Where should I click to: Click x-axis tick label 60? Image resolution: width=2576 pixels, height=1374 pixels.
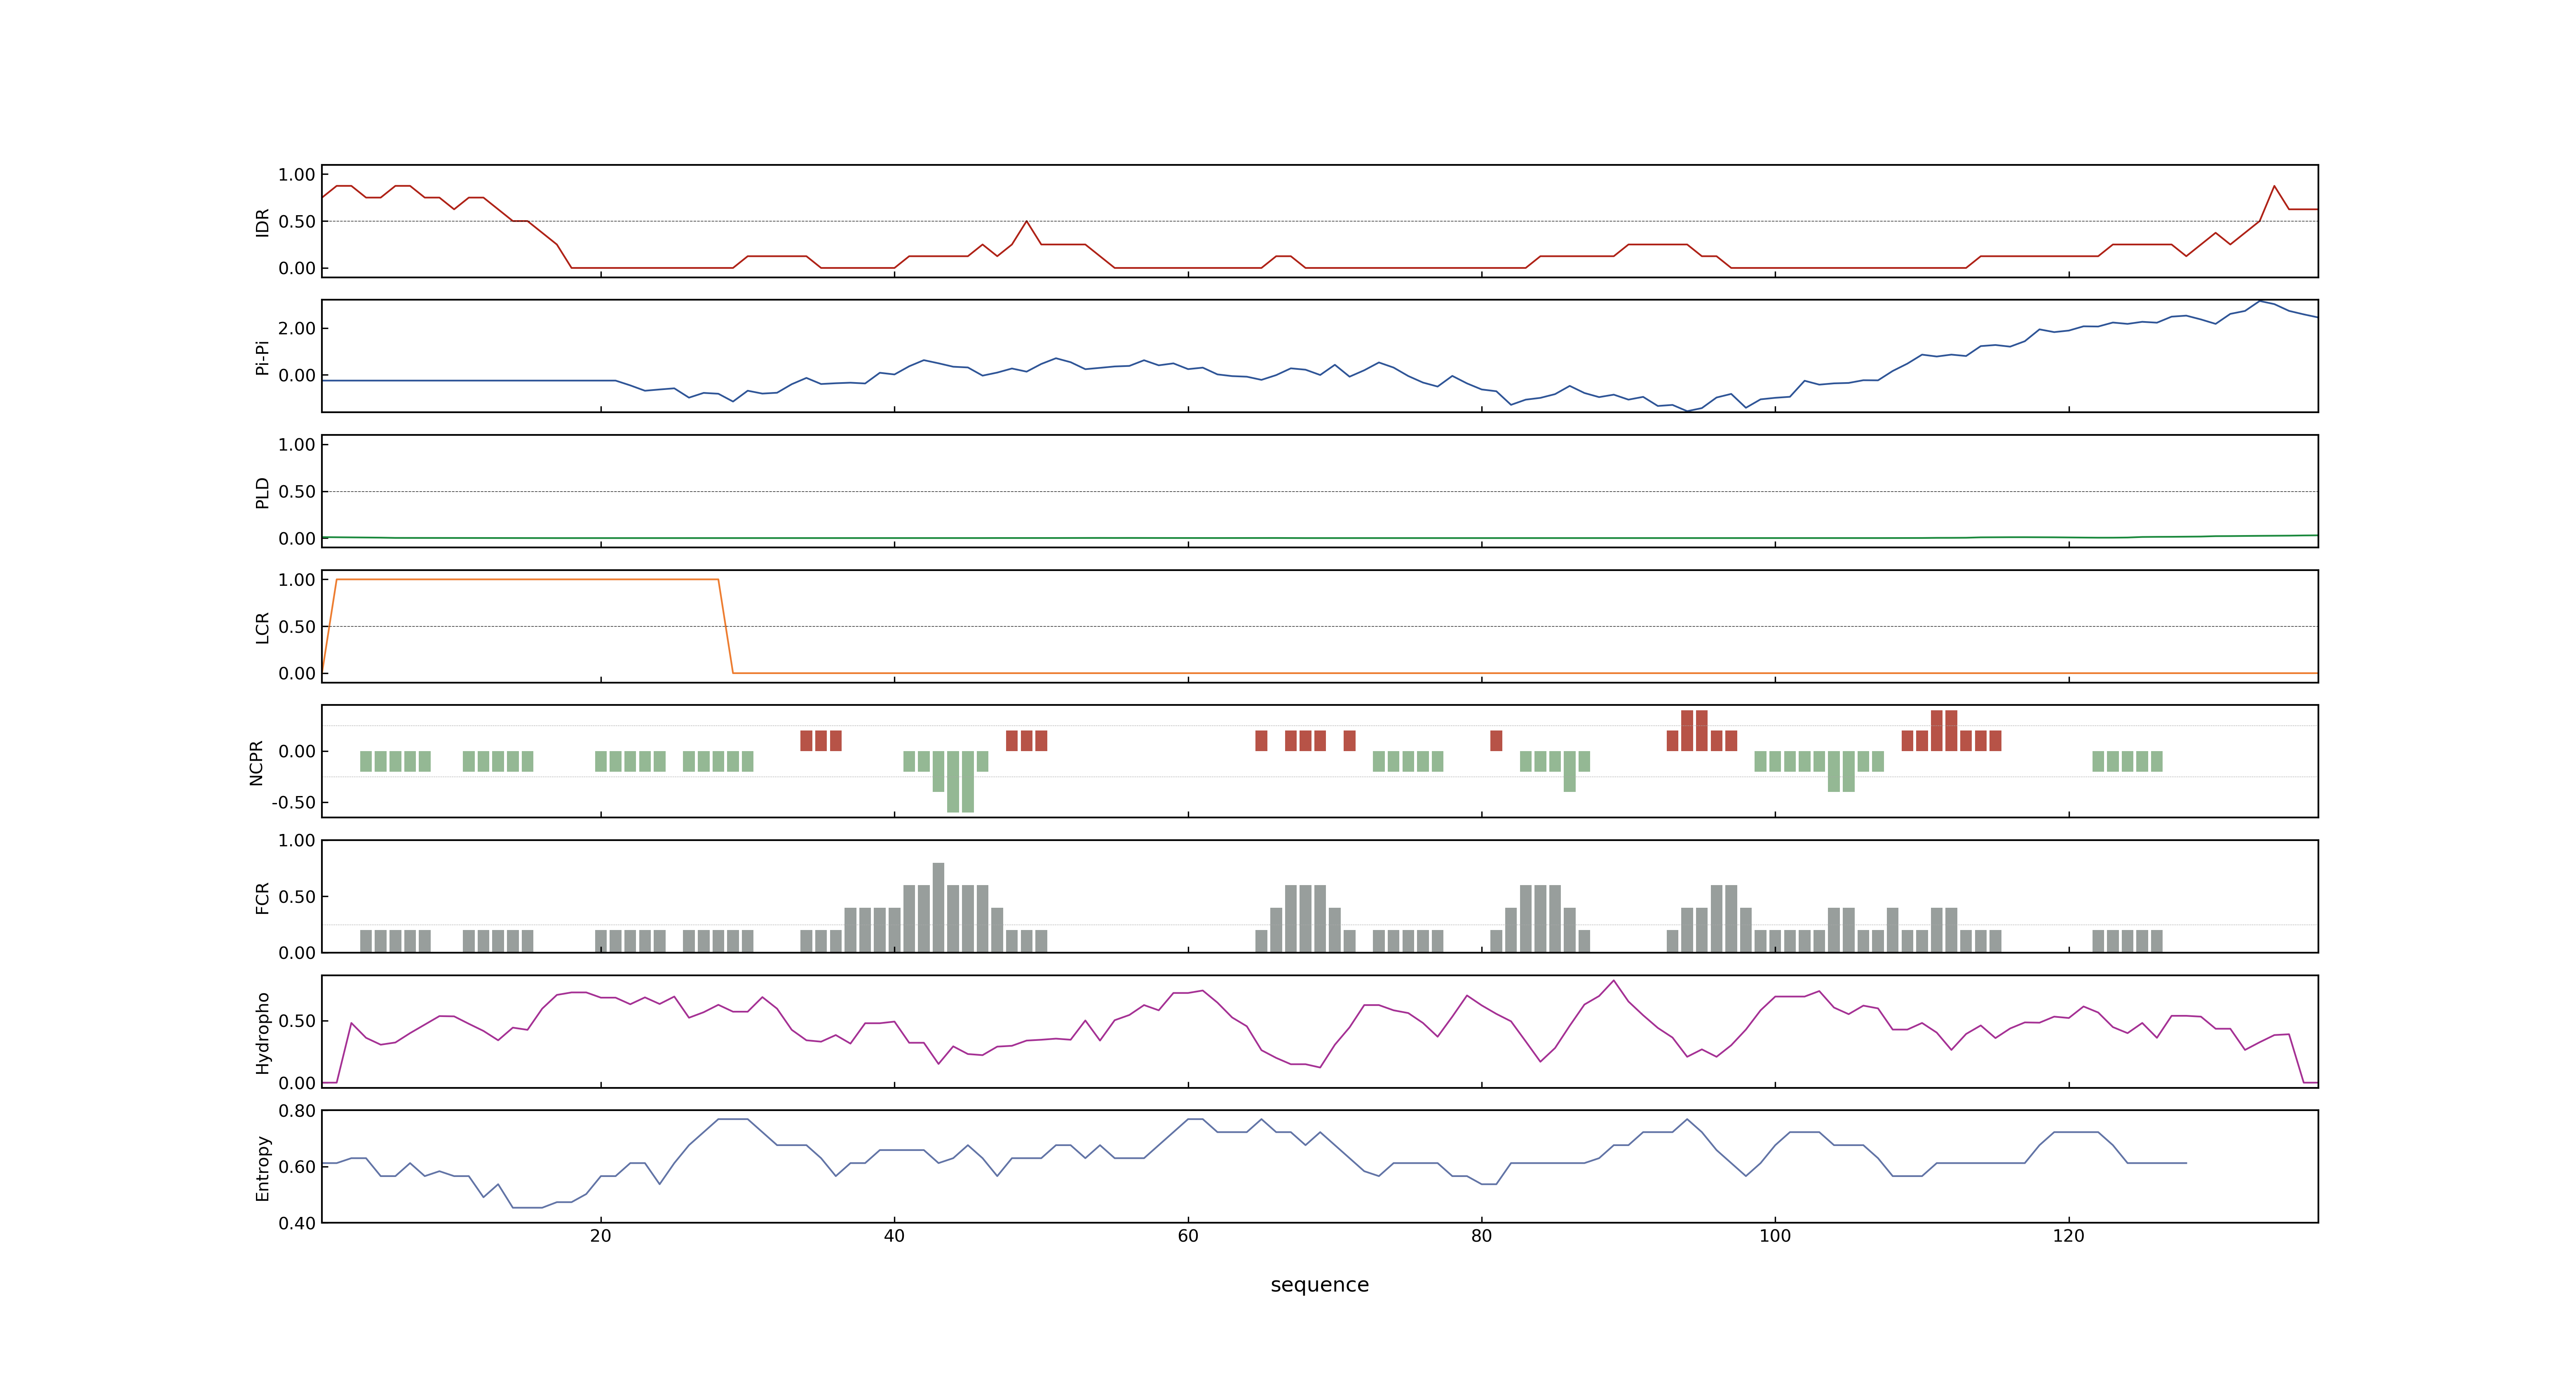[x=1188, y=1235]
